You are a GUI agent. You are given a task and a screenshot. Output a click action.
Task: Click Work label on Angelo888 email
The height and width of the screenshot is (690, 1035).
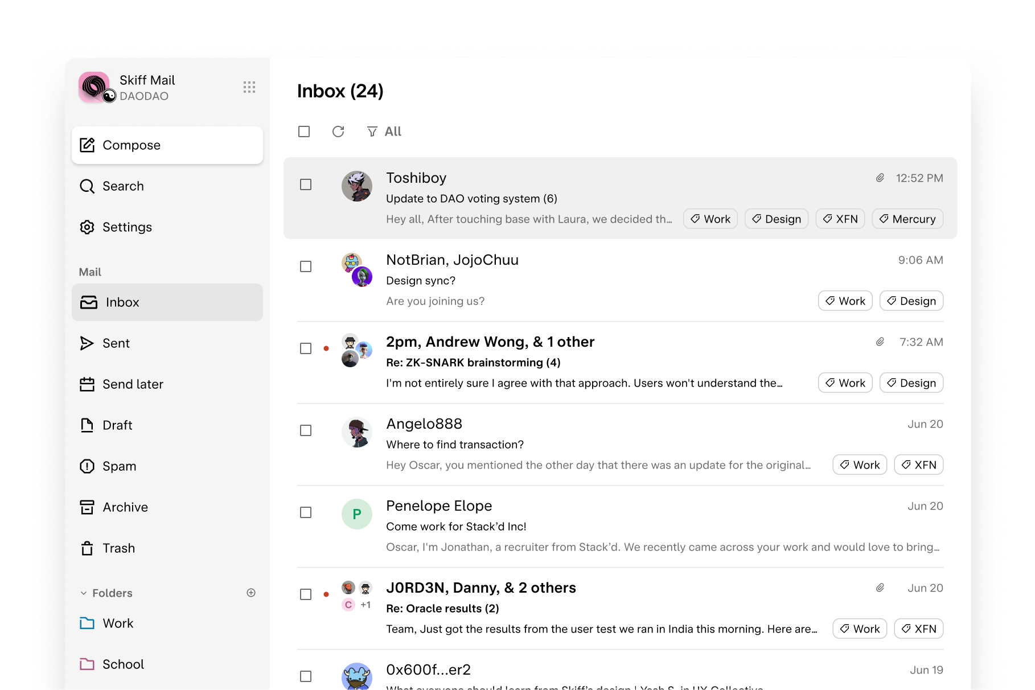[860, 465]
